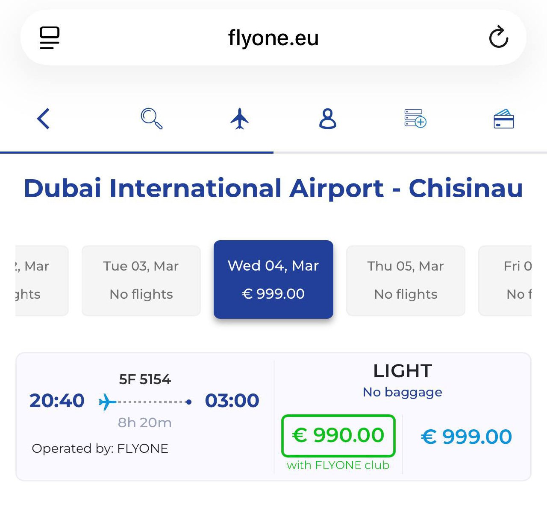Open the extra services add icon

click(x=415, y=119)
